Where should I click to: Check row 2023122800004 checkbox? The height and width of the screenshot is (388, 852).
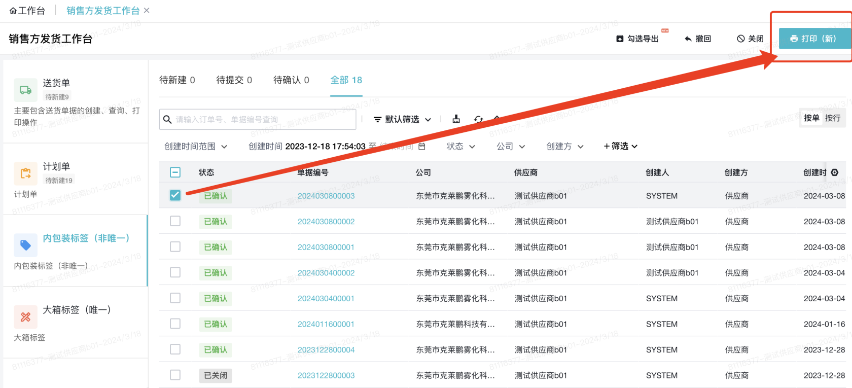[x=175, y=349]
